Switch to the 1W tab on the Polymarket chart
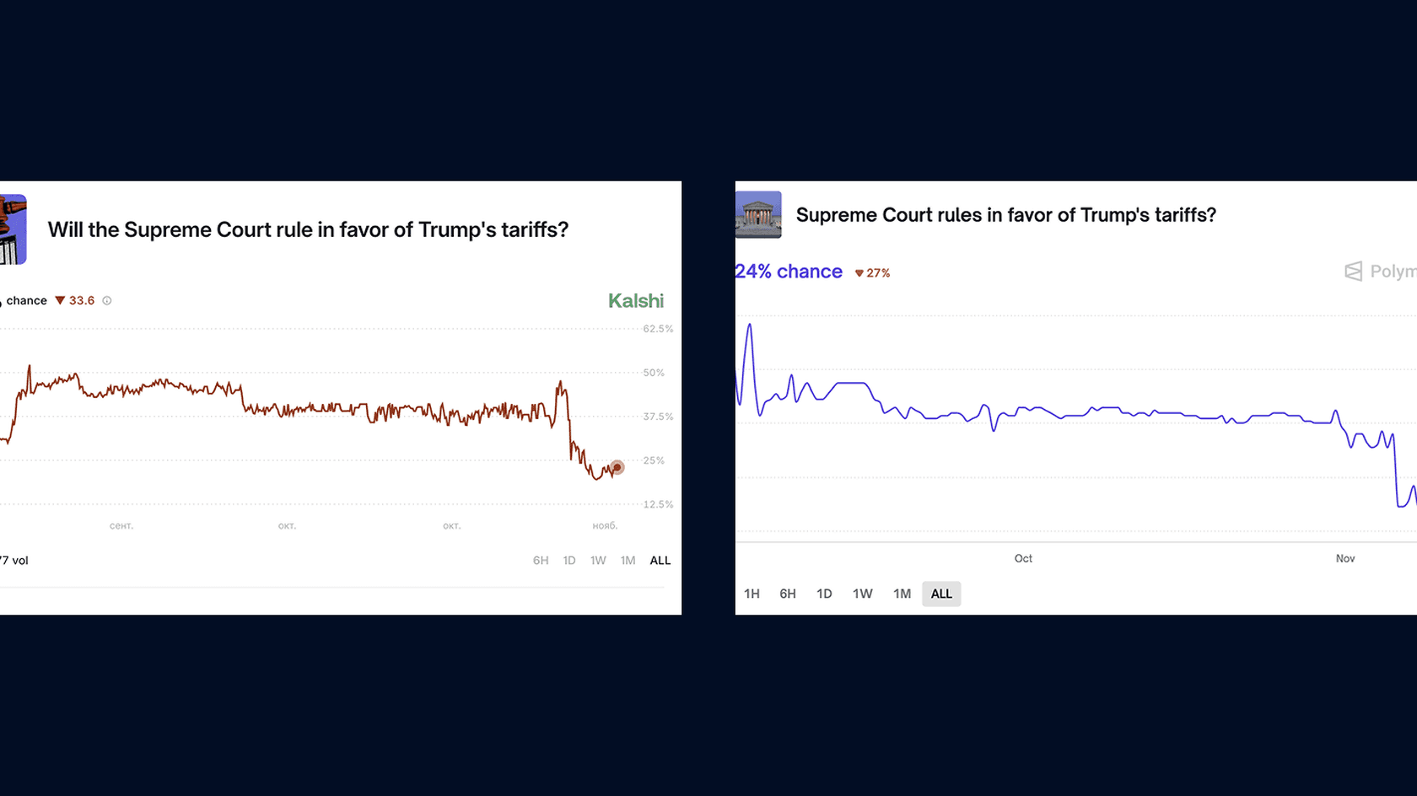Screen dimensions: 1417x796 (863, 594)
